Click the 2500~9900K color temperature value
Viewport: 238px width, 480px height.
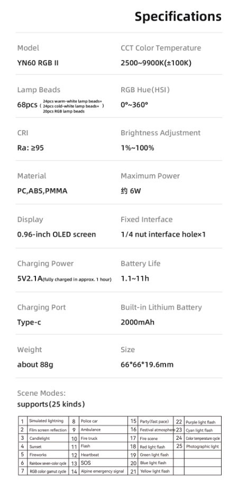coord(156,63)
